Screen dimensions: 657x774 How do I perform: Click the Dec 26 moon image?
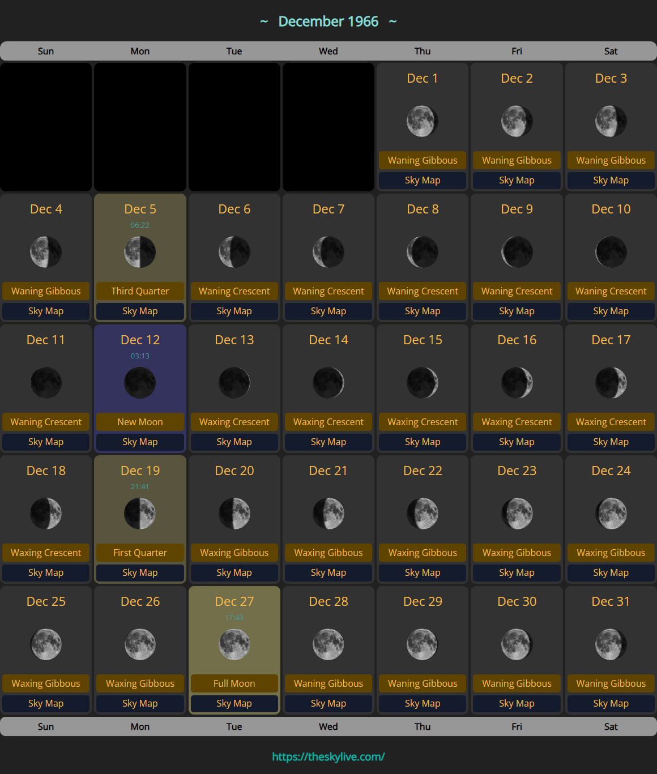click(x=140, y=644)
